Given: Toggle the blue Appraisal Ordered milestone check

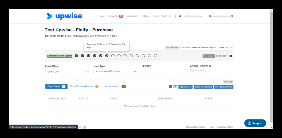Looking at the screenshot, I should point(107,56).
